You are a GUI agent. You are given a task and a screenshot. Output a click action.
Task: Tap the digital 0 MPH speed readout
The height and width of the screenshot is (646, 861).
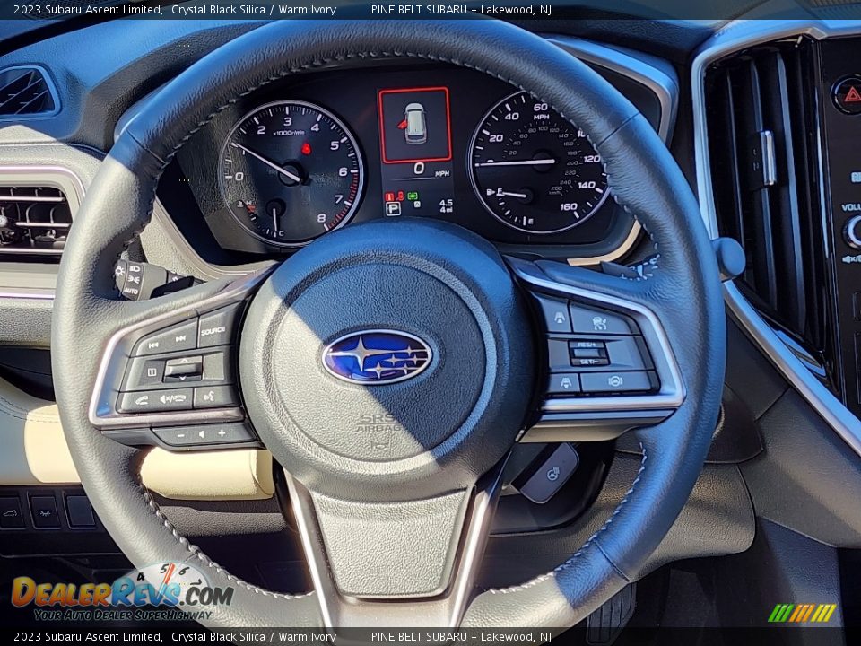coord(420,169)
